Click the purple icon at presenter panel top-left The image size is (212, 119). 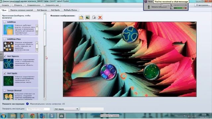146,1
